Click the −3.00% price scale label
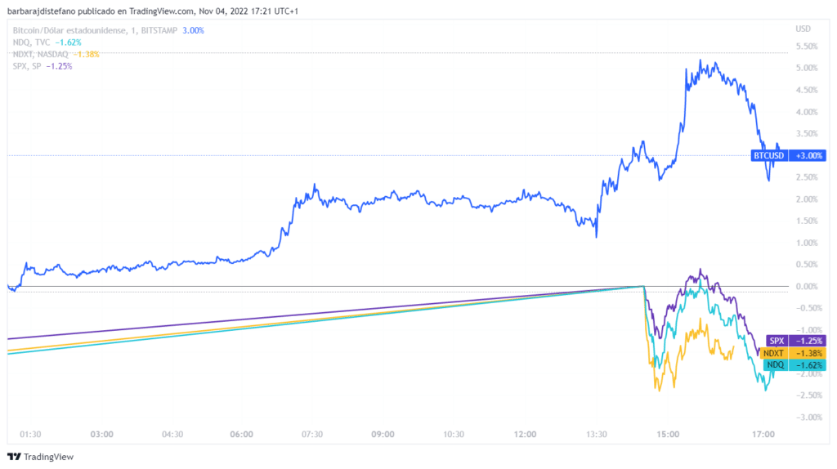Image resolution: width=837 pixels, height=469 pixels. click(x=805, y=418)
